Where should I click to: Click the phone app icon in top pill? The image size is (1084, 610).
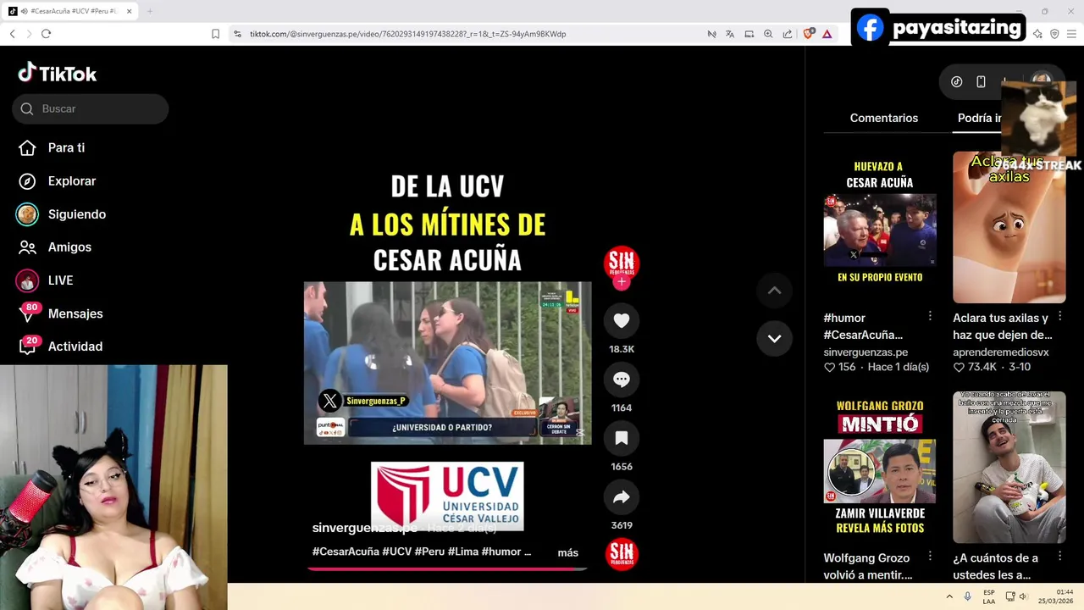tap(981, 81)
